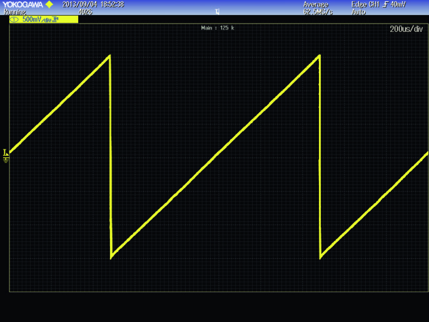Click the Main : 125 k record length text
This screenshot has height=322, width=429.
point(218,28)
